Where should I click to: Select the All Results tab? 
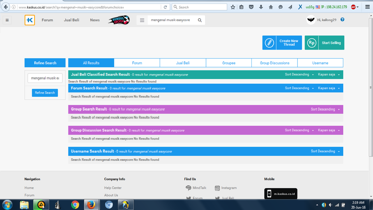91,63
